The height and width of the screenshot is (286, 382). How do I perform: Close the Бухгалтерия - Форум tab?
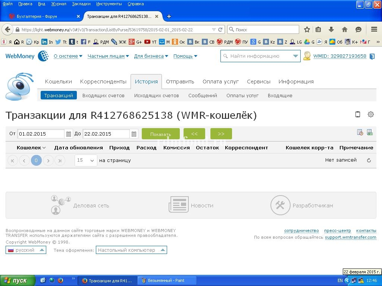78,16
